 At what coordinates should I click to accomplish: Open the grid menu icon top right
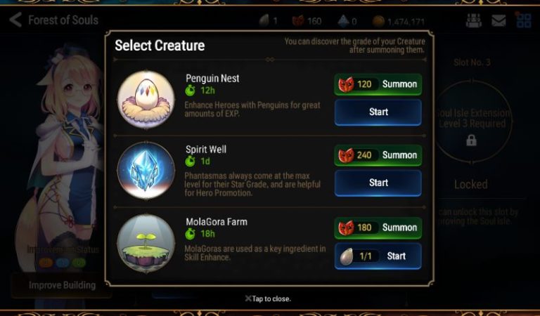(x=523, y=20)
